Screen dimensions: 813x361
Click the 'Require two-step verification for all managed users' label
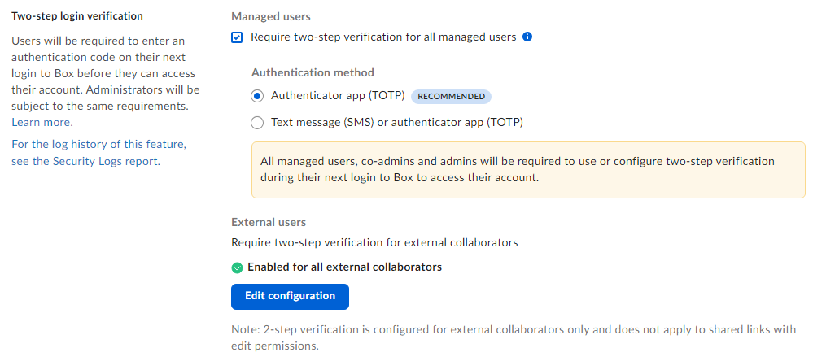click(x=383, y=37)
